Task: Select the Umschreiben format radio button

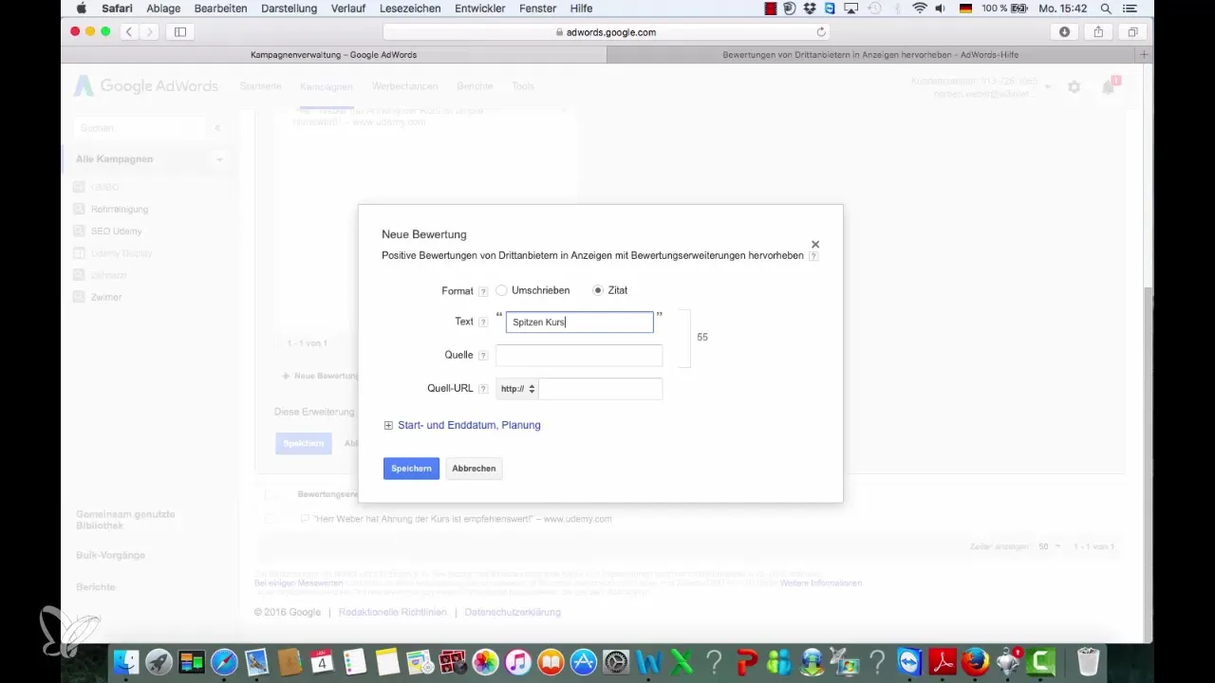Action: (501, 290)
